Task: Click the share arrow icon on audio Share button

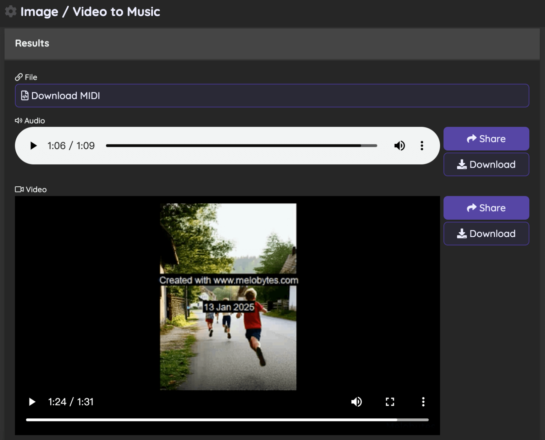Action: pos(472,138)
